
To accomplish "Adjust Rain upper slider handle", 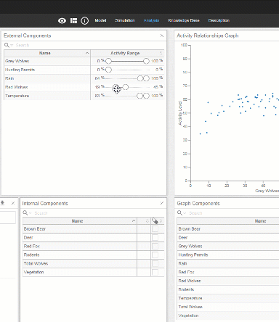I will (147, 78).
